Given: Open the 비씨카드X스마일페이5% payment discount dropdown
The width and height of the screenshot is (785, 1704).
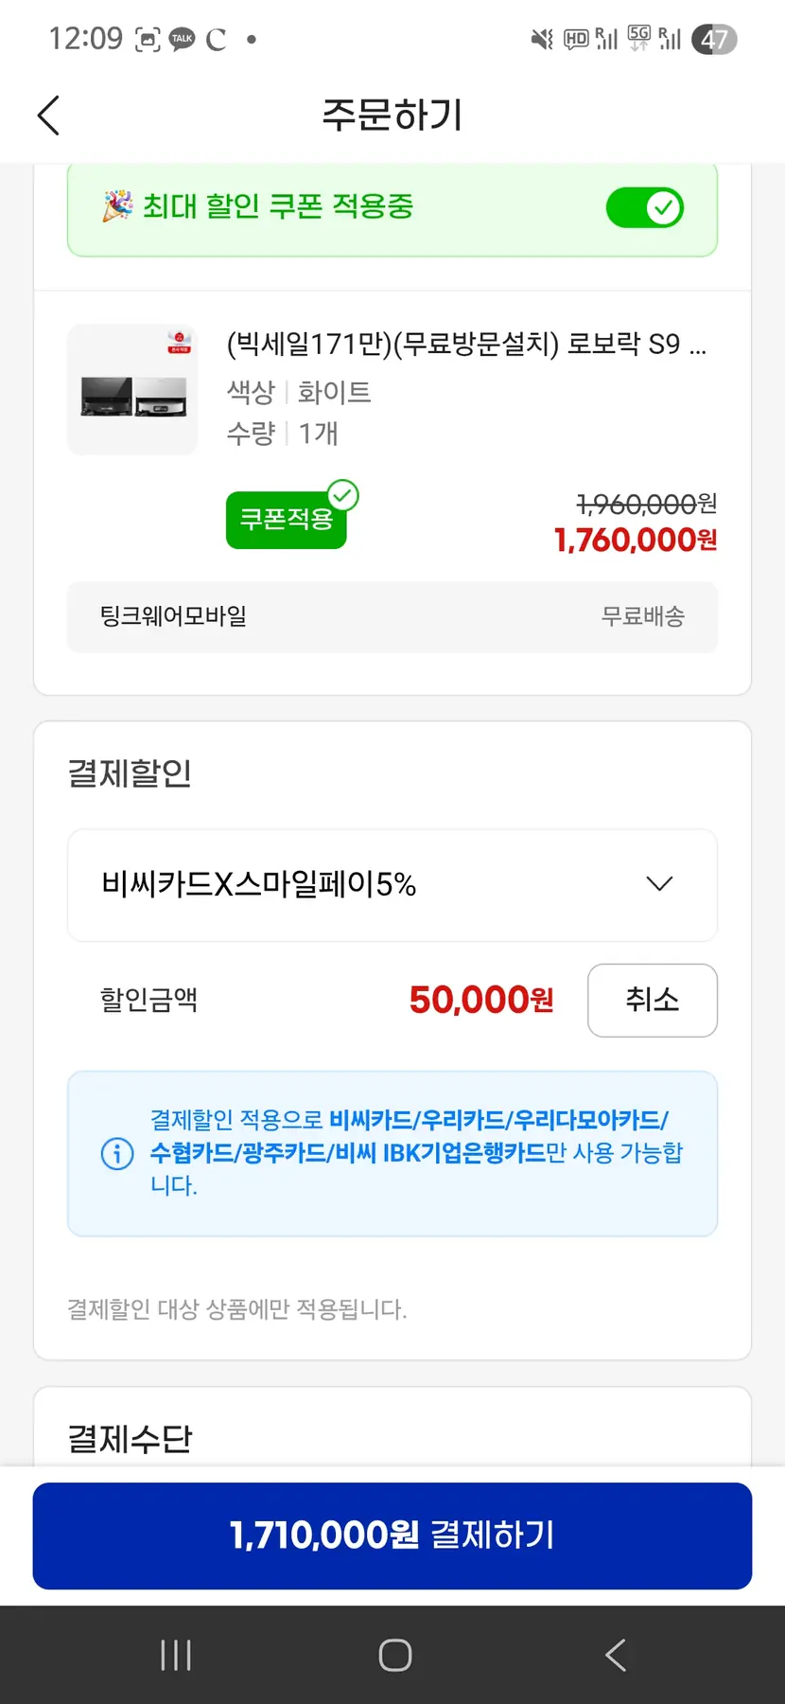Looking at the screenshot, I should tap(392, 885).
